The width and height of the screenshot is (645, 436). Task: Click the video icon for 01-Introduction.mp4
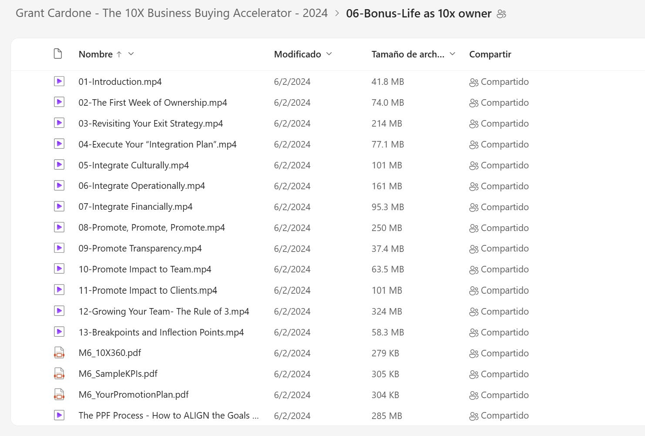pos(59,81)
